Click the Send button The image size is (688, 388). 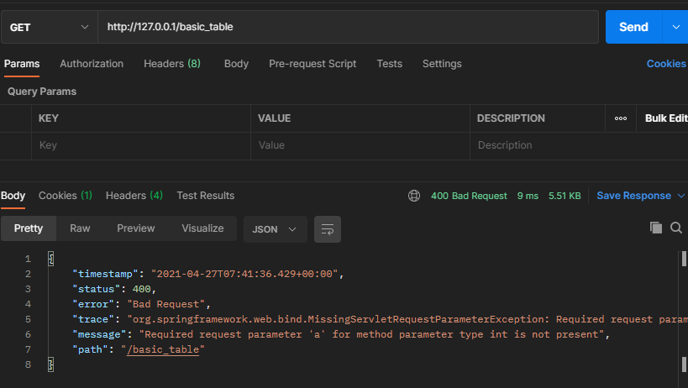[633, 27]
